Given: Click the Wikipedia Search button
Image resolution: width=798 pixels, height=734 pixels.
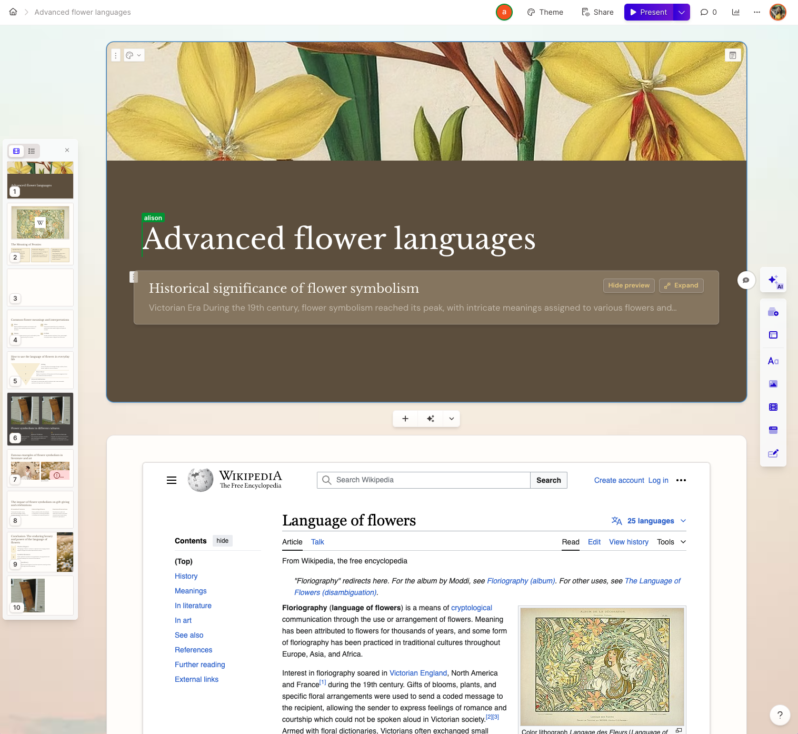Looking at the screenshot, I should point(548,480).
